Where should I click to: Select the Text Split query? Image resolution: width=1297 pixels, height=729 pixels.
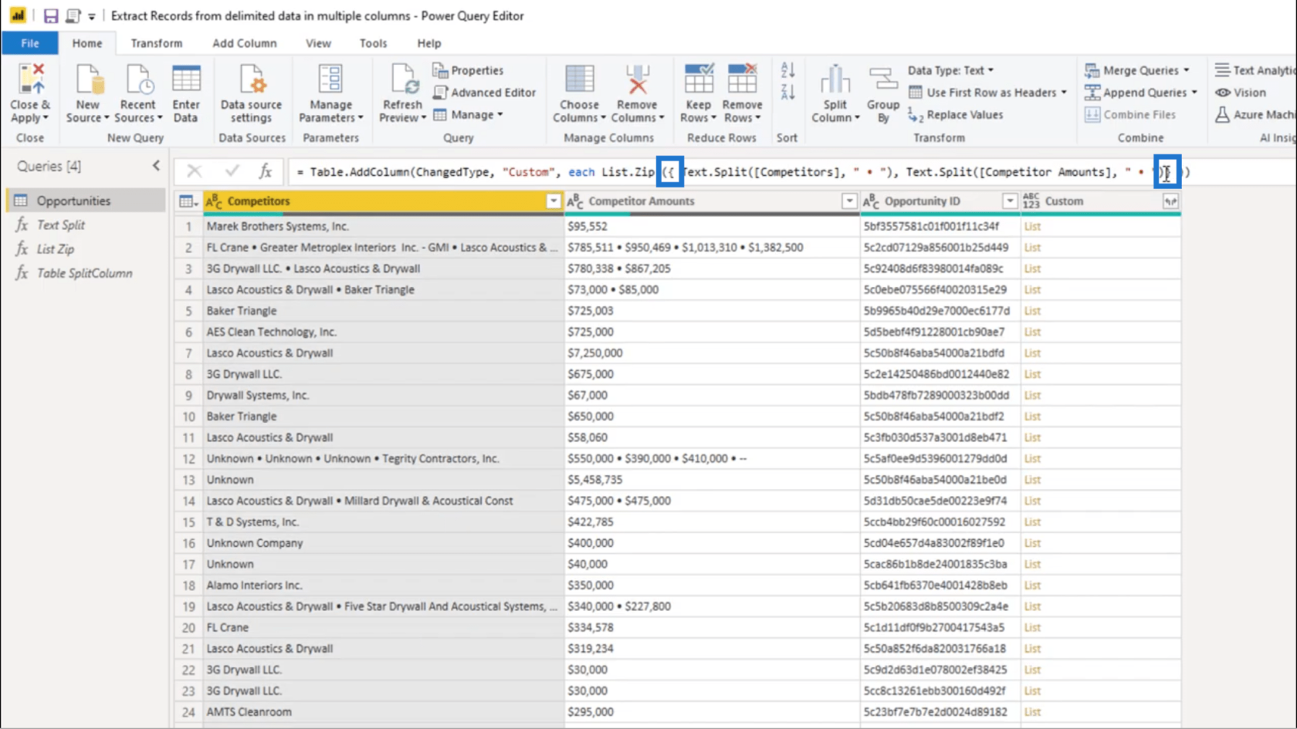coord(85,225)
